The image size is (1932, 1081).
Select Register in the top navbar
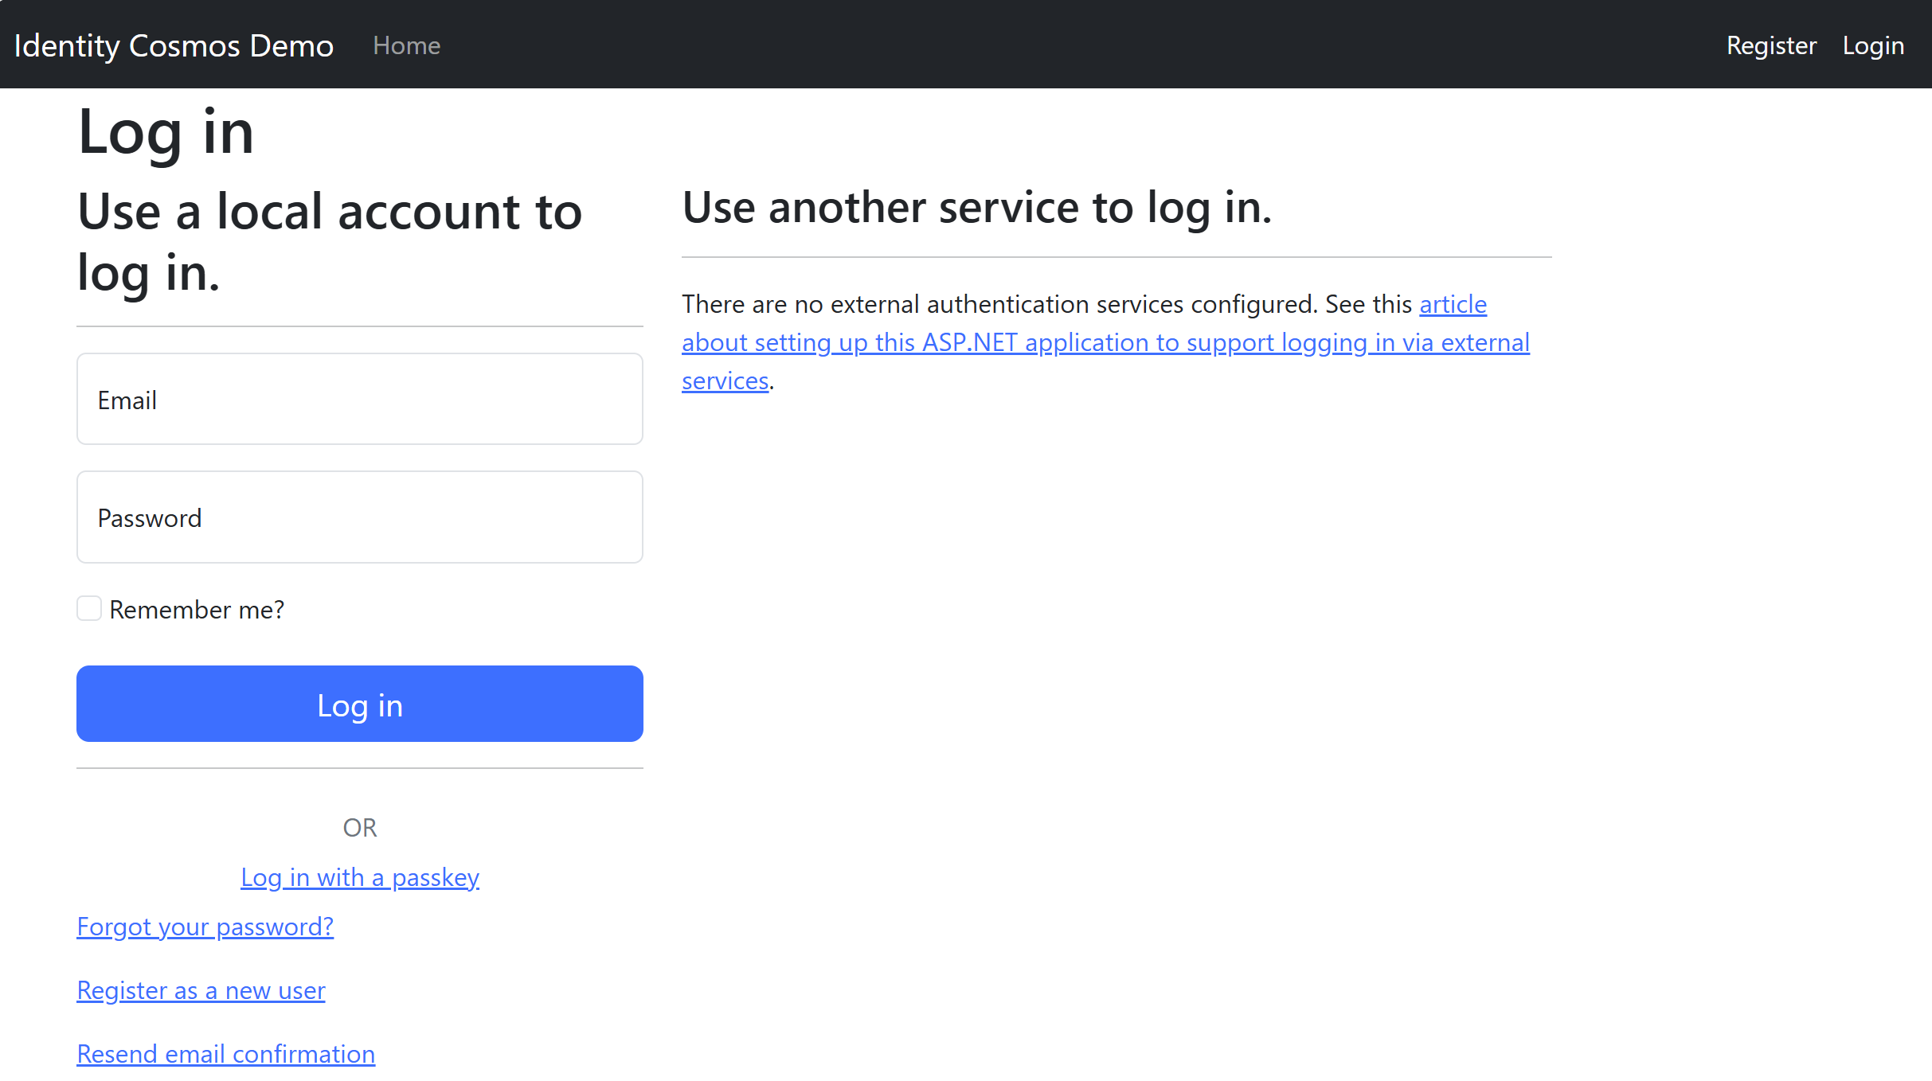click(x=1770, y=45)
